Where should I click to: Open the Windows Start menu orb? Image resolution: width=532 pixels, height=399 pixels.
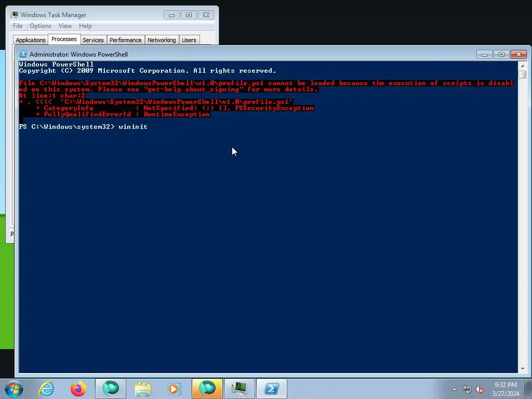point(14,389)
